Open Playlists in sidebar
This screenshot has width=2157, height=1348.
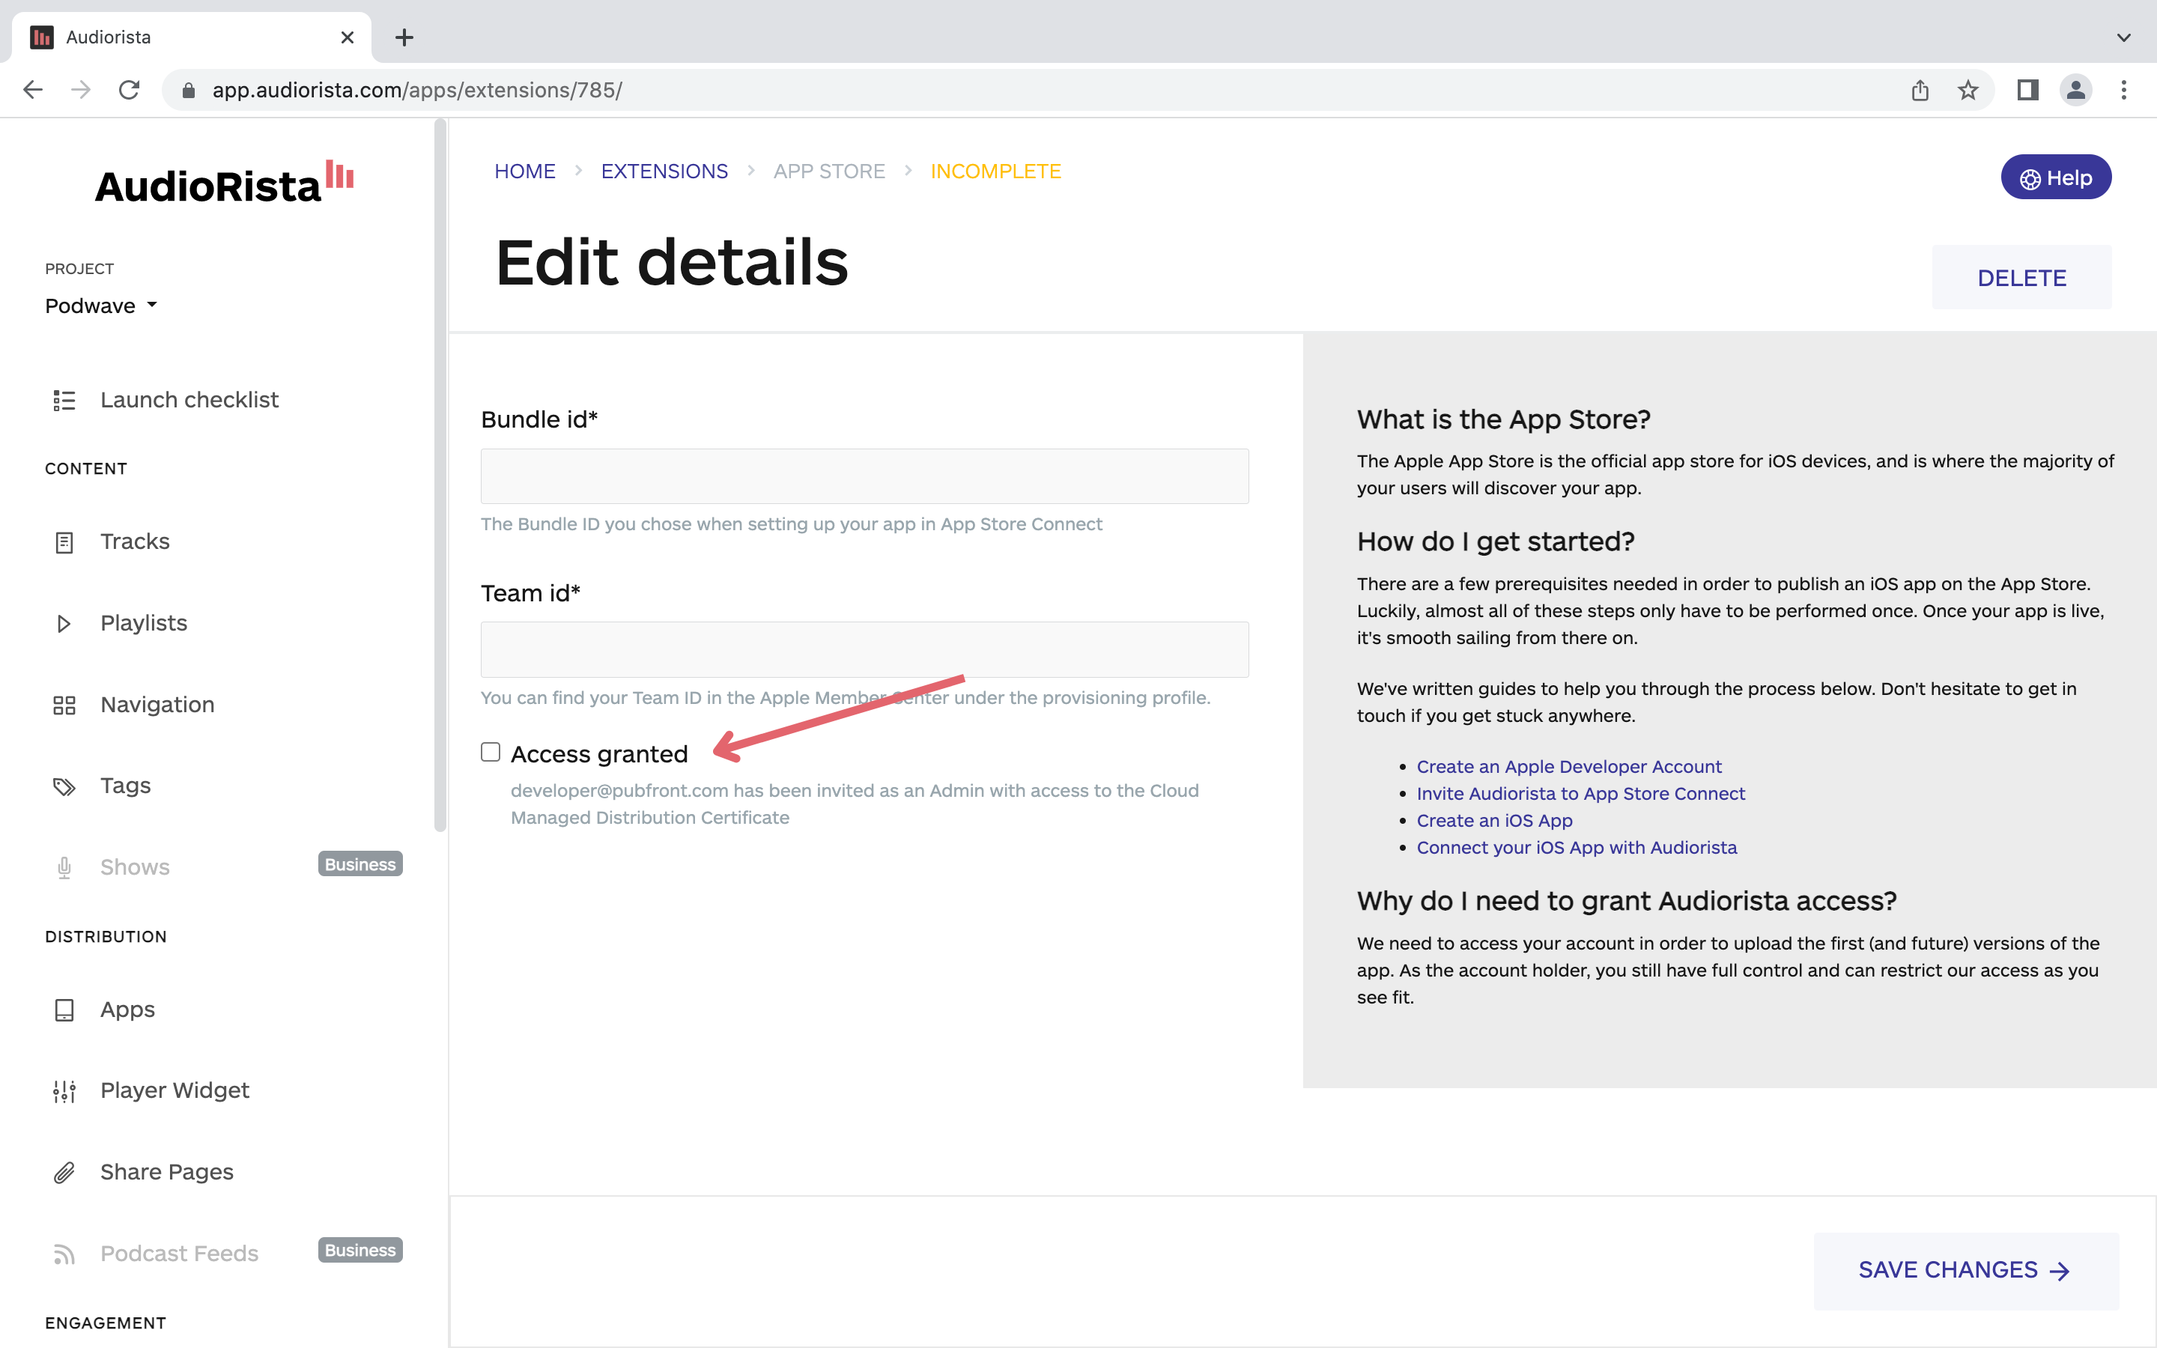(x=144, y=623)
